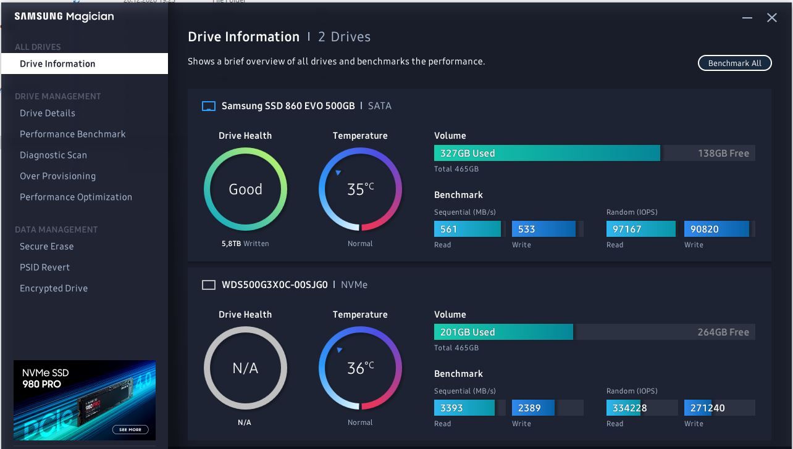The width and height of the screenshot is (793, 449).
Task: Go to PSID Revert
Action: point(44,267)
